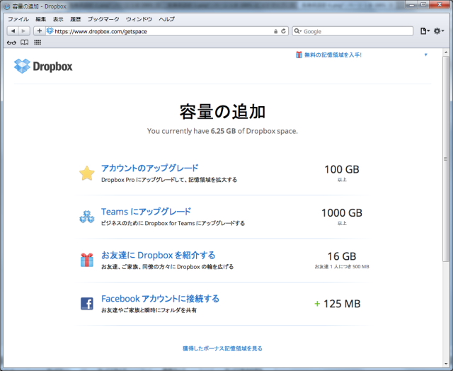Click the Teams にアップグレード link
The width and height of the screenshot is (453, 371).
(x=146, y=211)
